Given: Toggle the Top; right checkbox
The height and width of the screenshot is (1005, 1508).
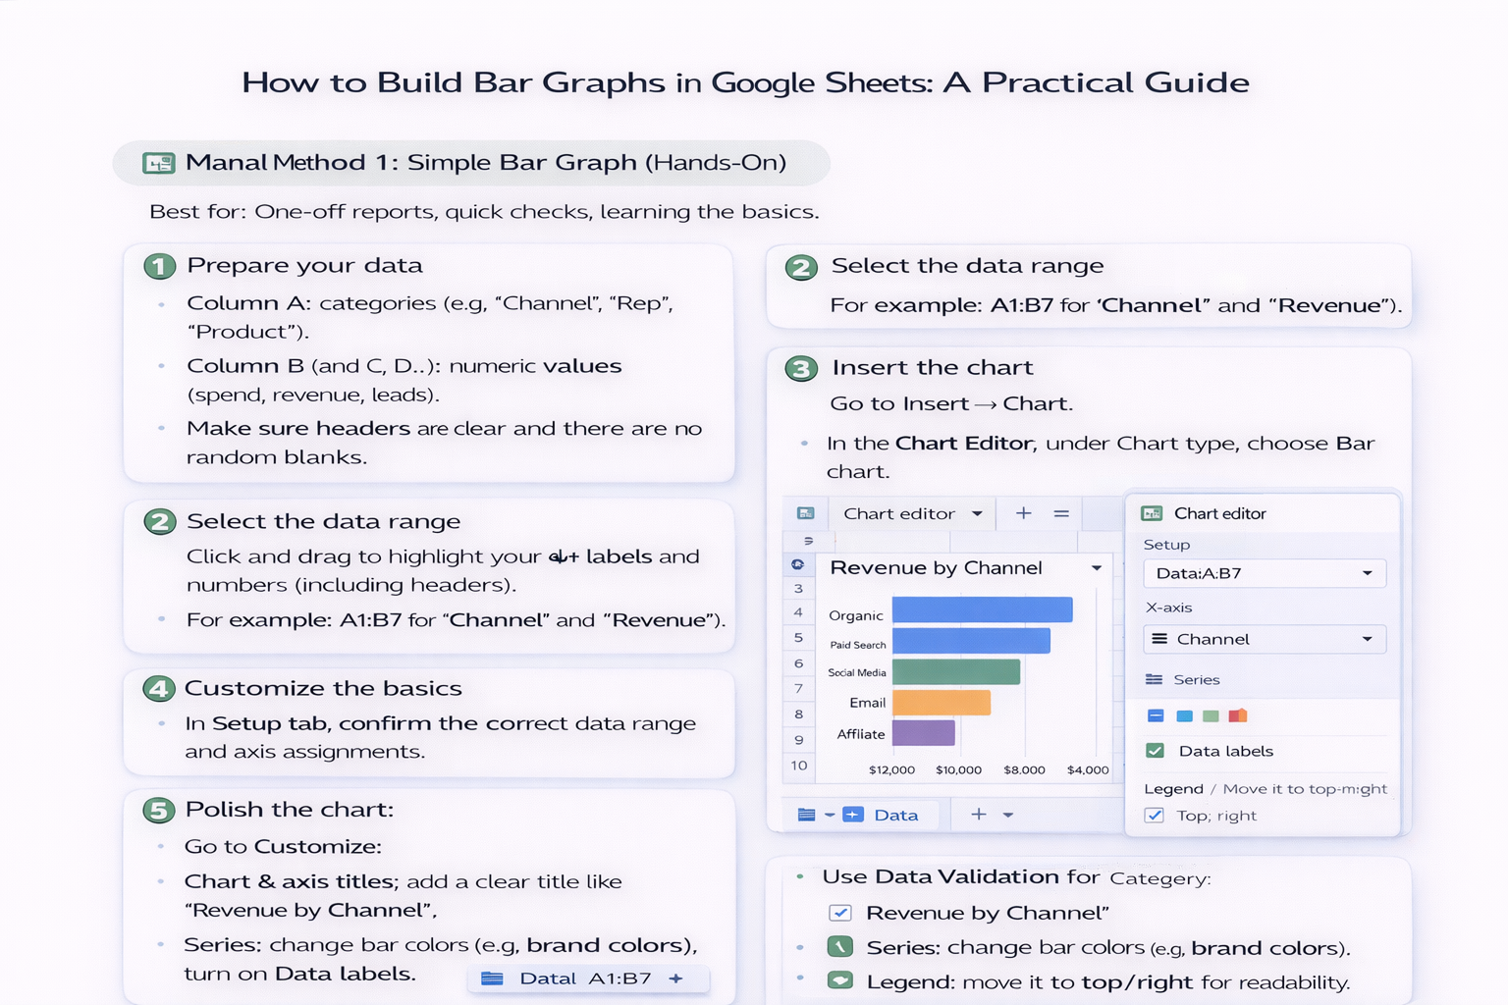Looking at the screenshot, I should (x=1155, y=816).
